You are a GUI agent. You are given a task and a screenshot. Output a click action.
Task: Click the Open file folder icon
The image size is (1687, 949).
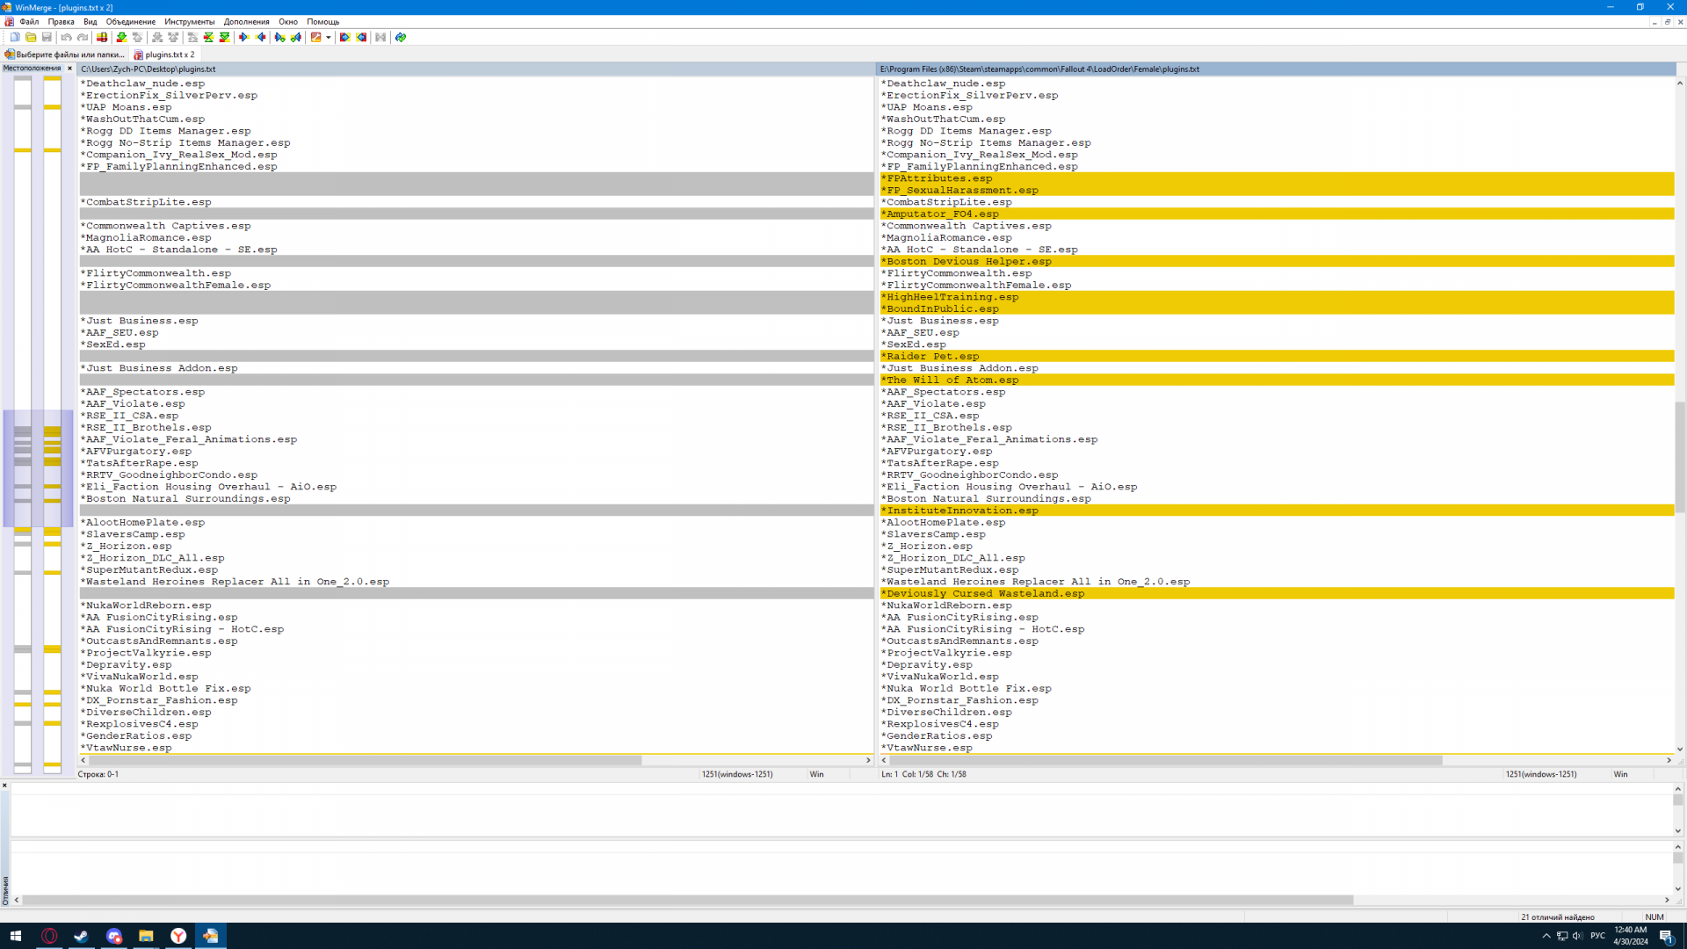click(x=31, y=37)
